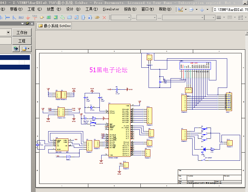Image resolution: width=248 pixels, height=192 pixels.
Task: Click the chip icon in left panel
Action: pos(16,48)
